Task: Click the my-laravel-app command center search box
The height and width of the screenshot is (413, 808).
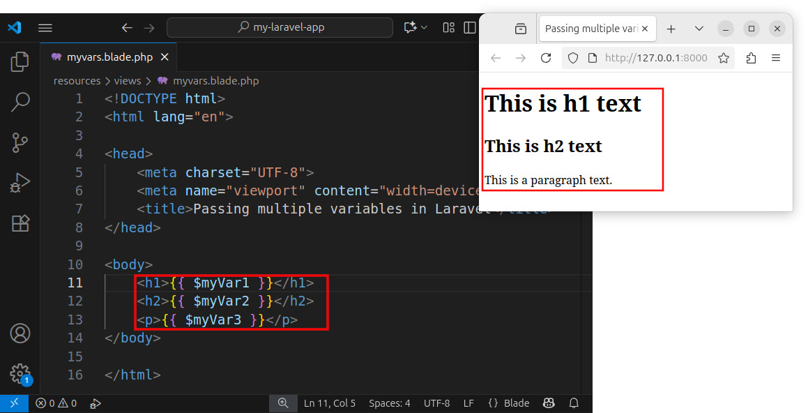Action: (280, 27)
